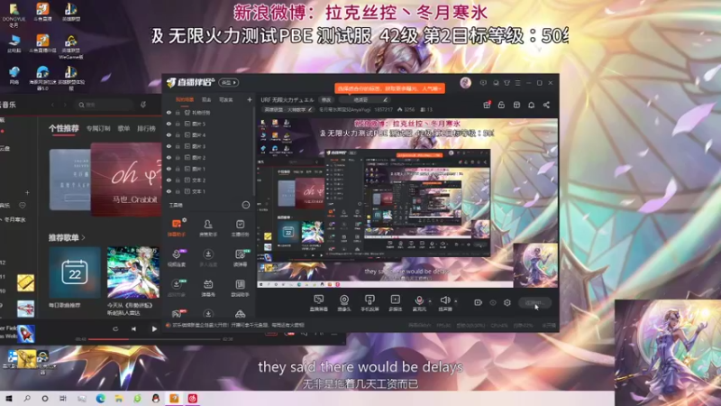Open the 读弹幕 tool in toolbox
The width and height of the screenshot is (721, 406).
click(x=240, y=257)
